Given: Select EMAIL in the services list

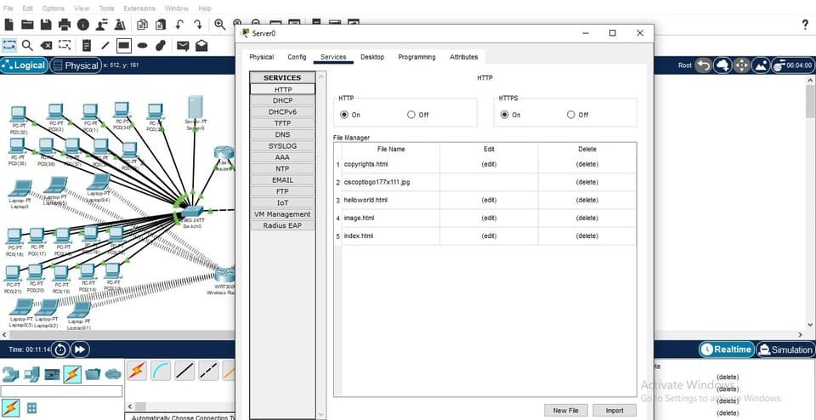Looking at the screenshot, I should (x=282, y=180).
